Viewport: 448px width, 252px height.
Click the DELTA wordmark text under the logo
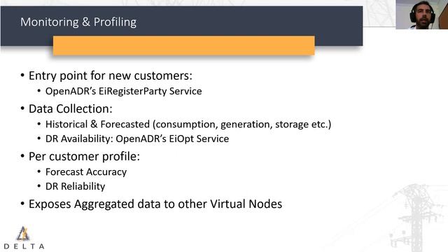[x=24, y=246]
